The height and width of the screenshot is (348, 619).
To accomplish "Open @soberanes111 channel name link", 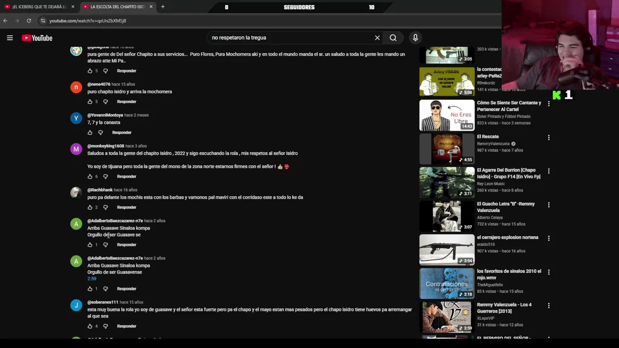I will click(x=103, y=302).
